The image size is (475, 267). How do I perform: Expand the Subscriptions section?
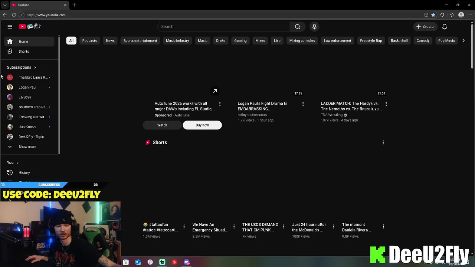[22, 67]
